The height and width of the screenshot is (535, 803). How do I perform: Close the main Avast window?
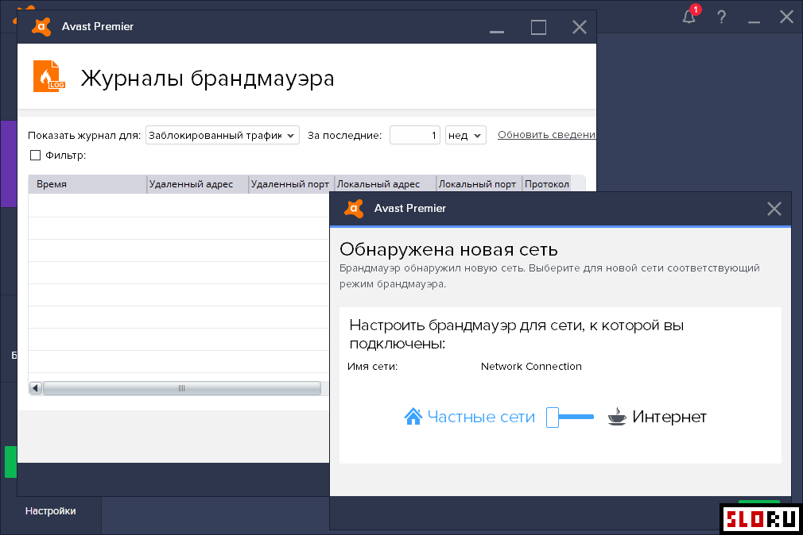[786, 17]
